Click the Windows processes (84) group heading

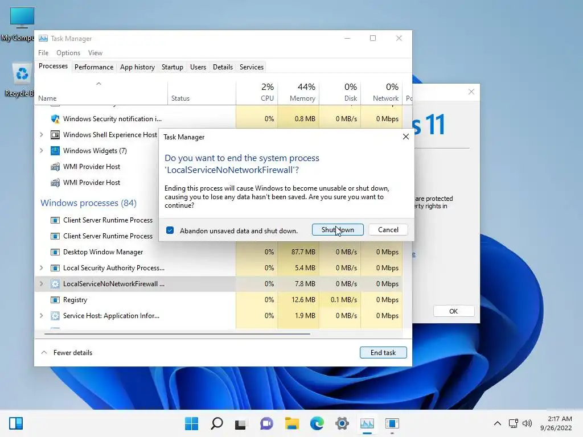(88, 203)
